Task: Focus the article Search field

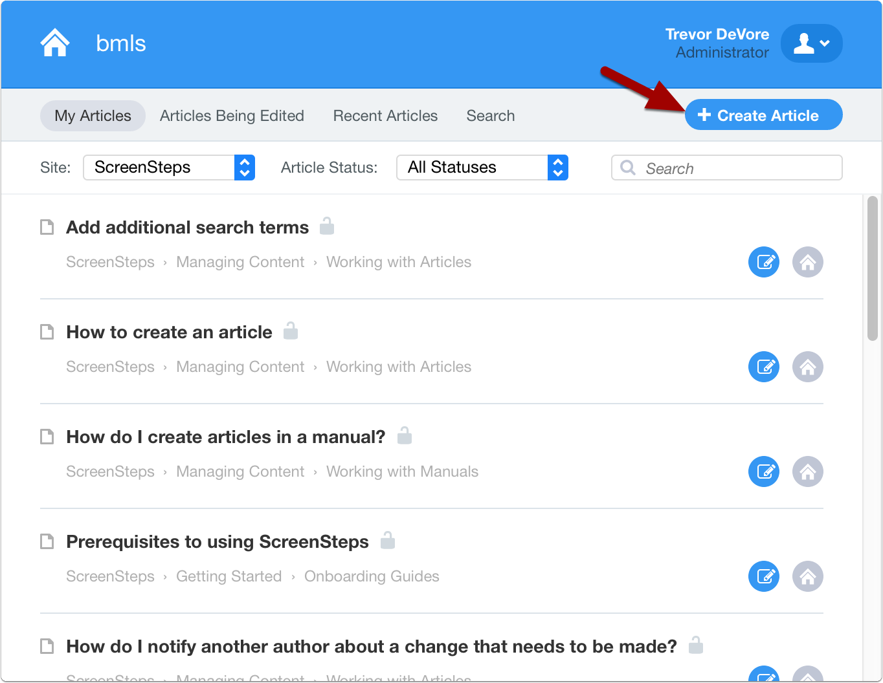Action: [x=726, y=168]
